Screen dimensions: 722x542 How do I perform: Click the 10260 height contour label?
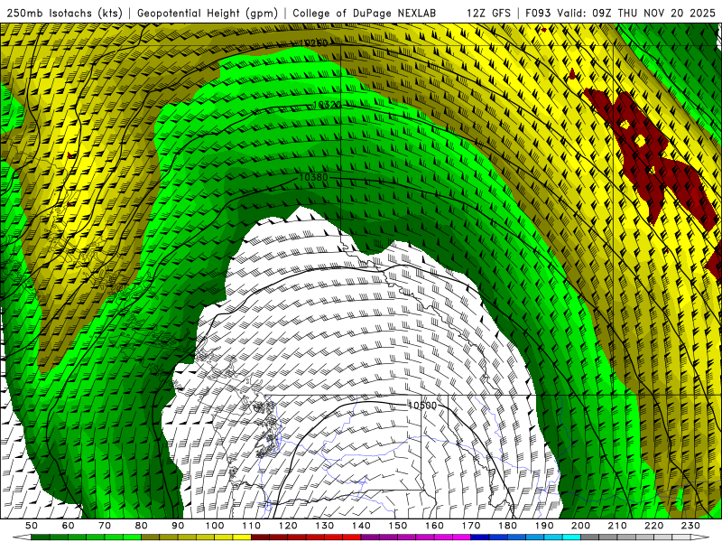(x=313, y=43)
